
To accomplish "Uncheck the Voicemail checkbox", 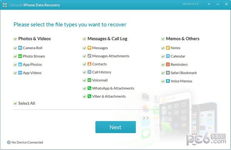I will point(84,80).
